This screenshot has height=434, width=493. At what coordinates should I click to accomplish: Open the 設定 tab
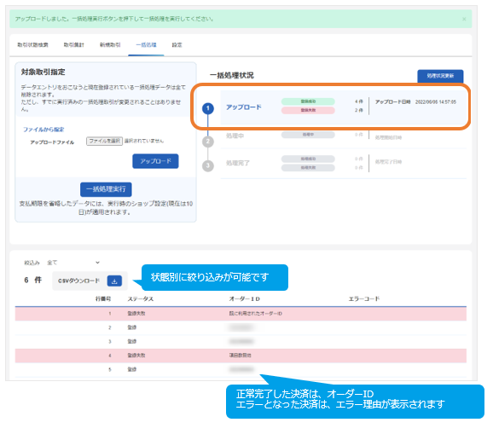tap(177, 45)
